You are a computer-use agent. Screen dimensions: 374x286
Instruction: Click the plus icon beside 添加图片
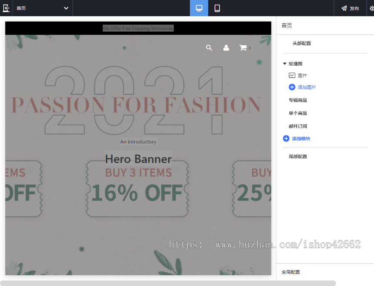coord(292,87)
